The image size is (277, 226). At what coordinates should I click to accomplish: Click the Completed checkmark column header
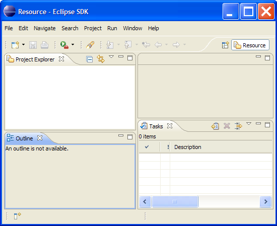coord(150,147)
